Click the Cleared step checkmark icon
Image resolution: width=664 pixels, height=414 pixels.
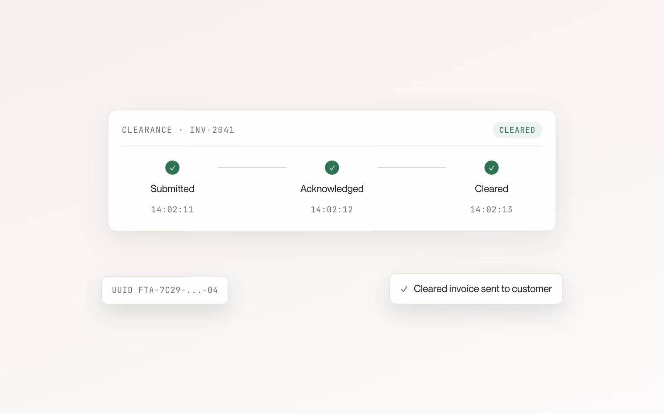492,168
